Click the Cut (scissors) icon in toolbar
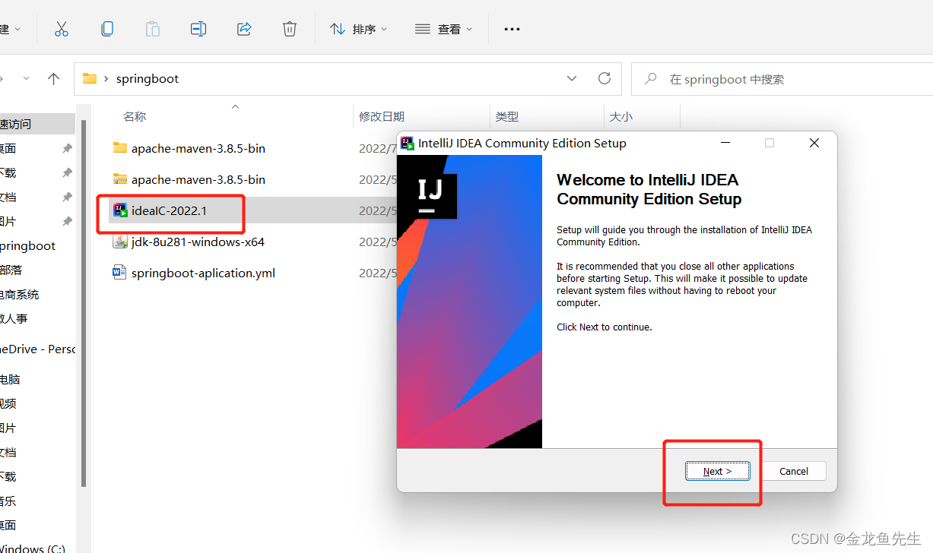 click(x=62, y=28)
